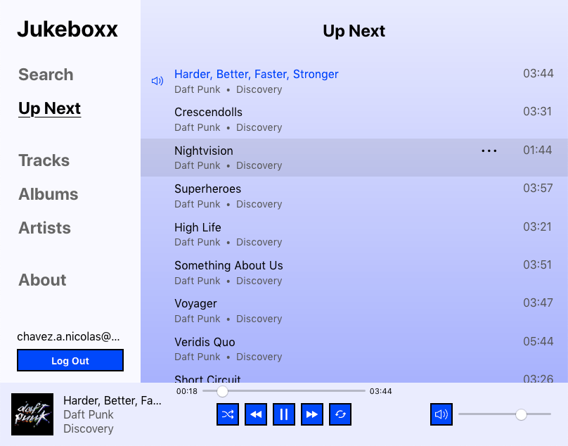Click Discovery album under High Life
Viewport: 568px width, 446px height.
point(259,242)
